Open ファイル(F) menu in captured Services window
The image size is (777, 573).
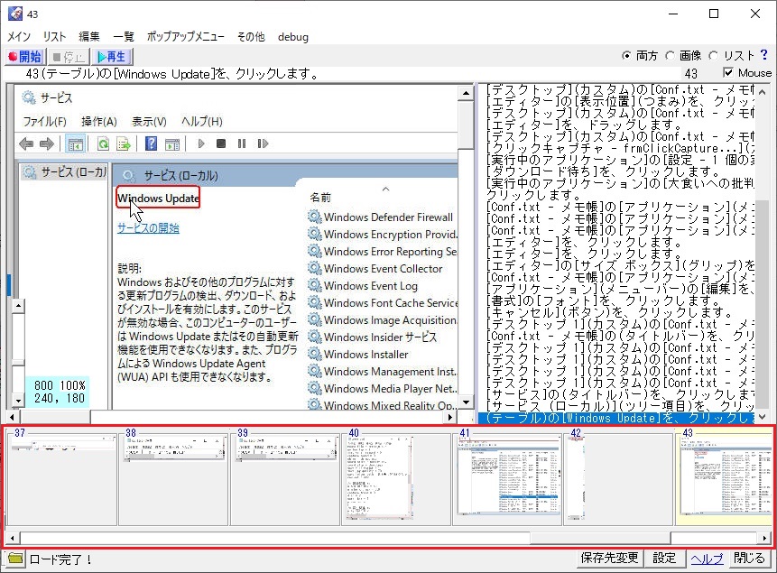(x=44, y=122)
